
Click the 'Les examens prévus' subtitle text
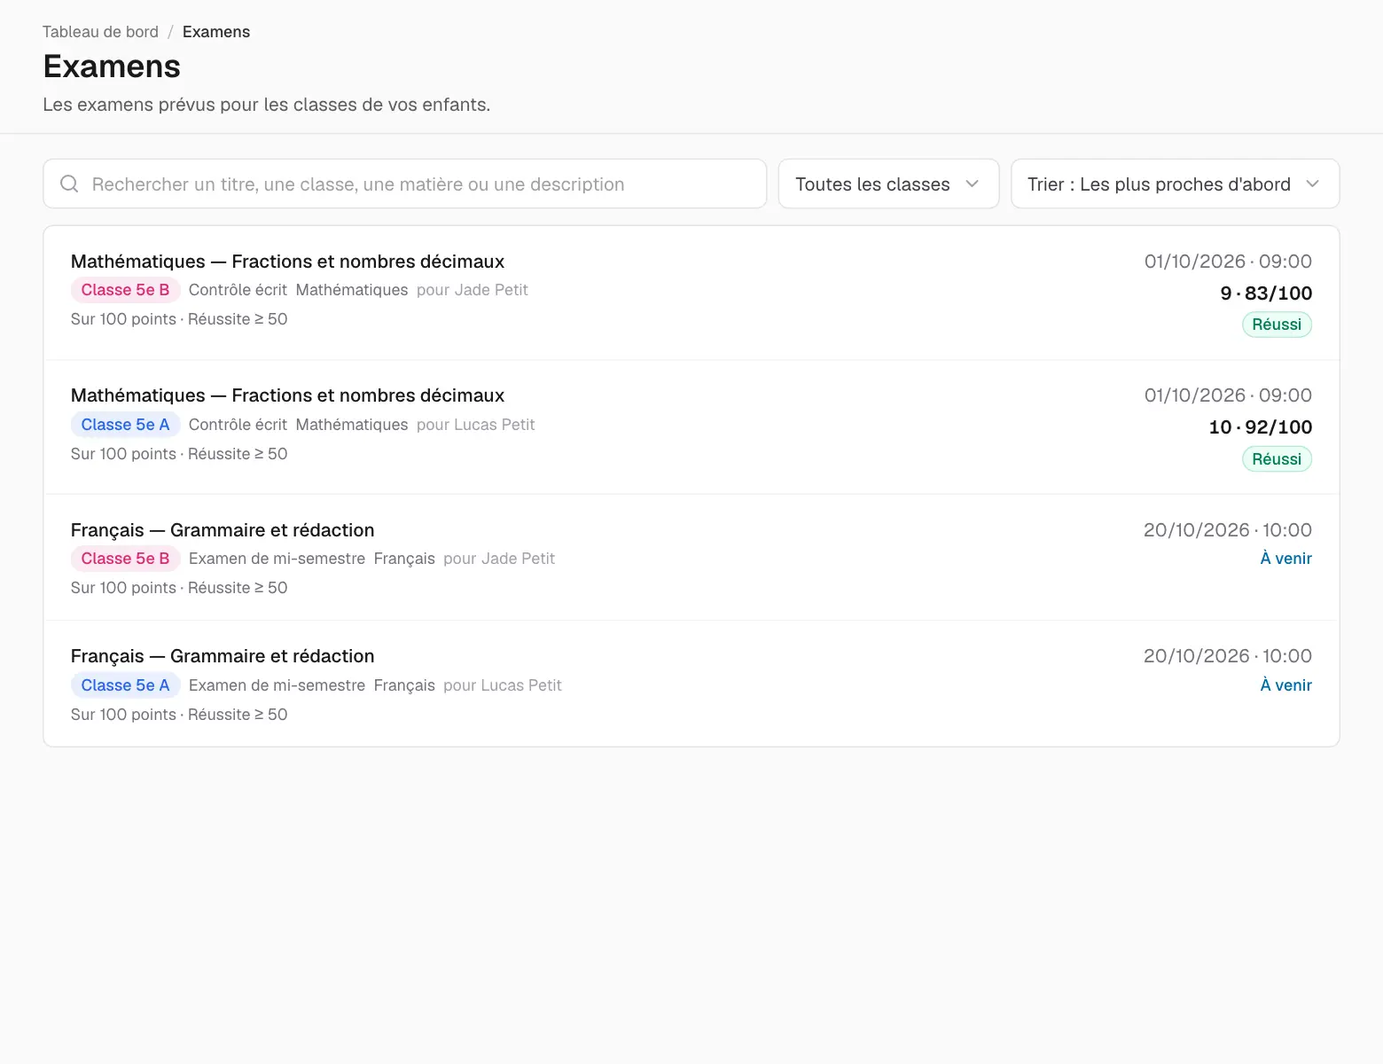pos(266,105)
